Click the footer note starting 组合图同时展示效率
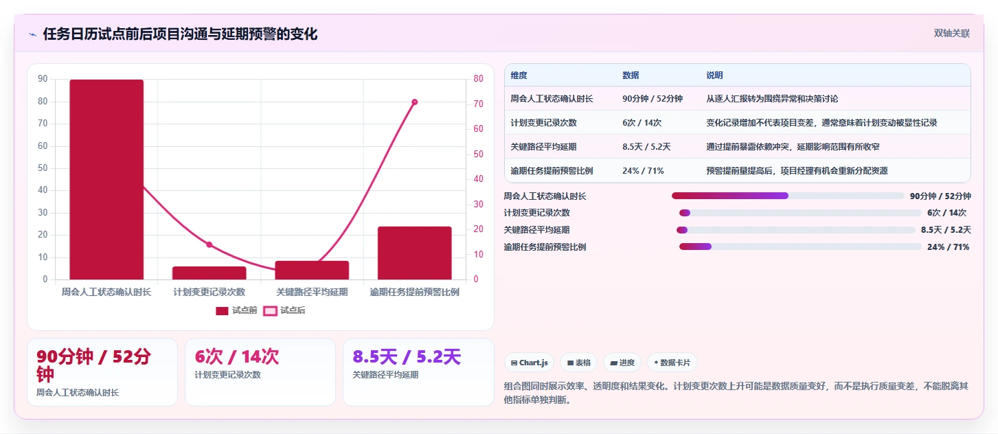This screenshot has height=434, width=998. (x=736, y=393)
